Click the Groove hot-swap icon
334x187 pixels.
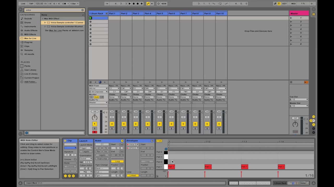click(x=75, y=159)
